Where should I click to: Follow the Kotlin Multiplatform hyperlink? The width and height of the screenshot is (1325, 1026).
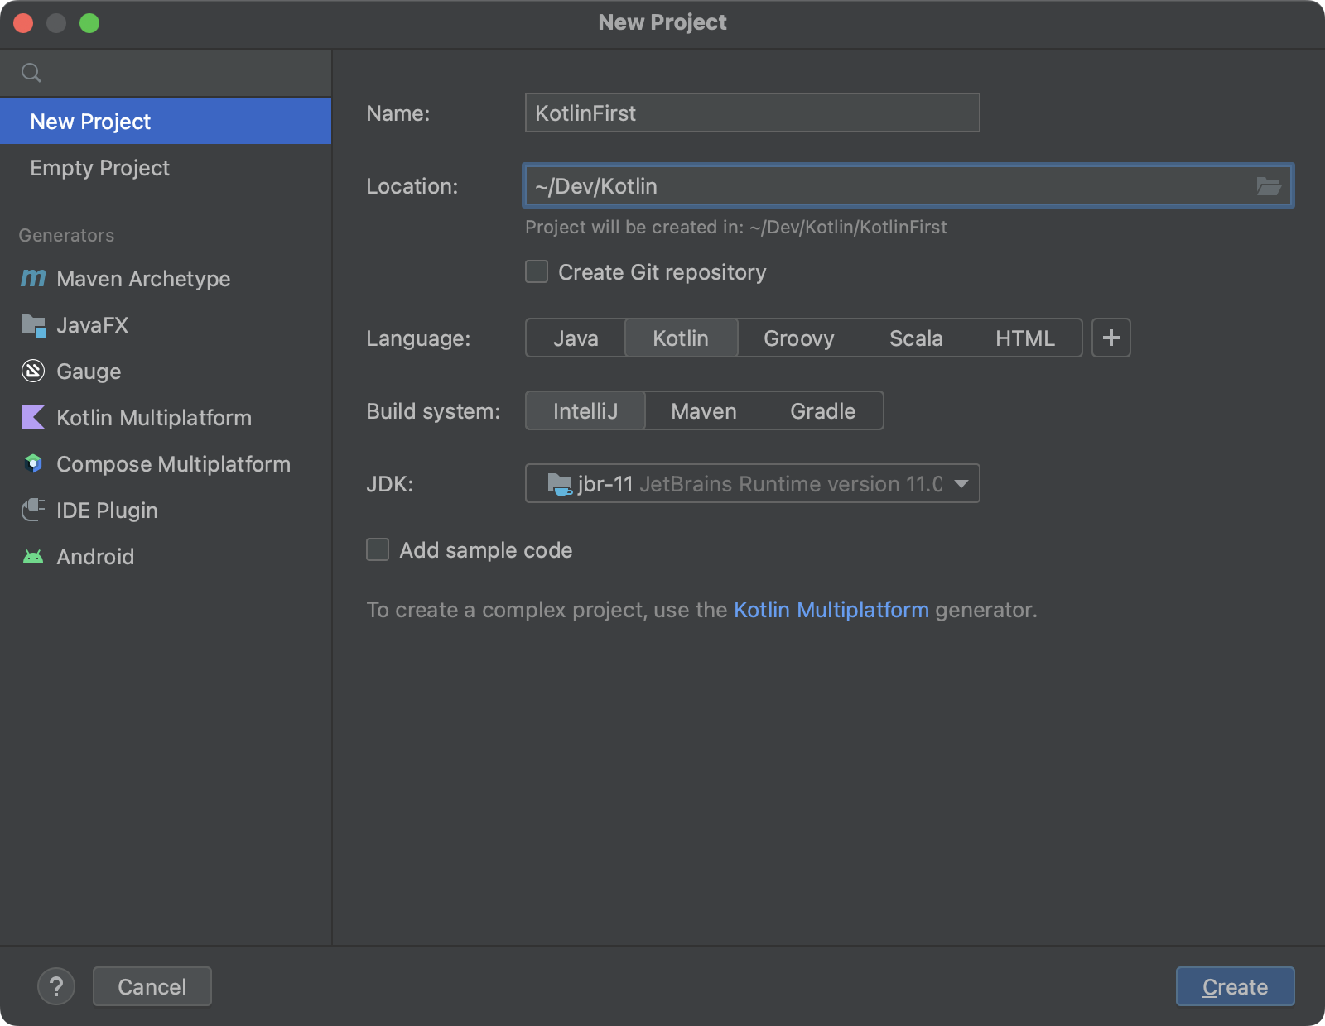(831, 610)
